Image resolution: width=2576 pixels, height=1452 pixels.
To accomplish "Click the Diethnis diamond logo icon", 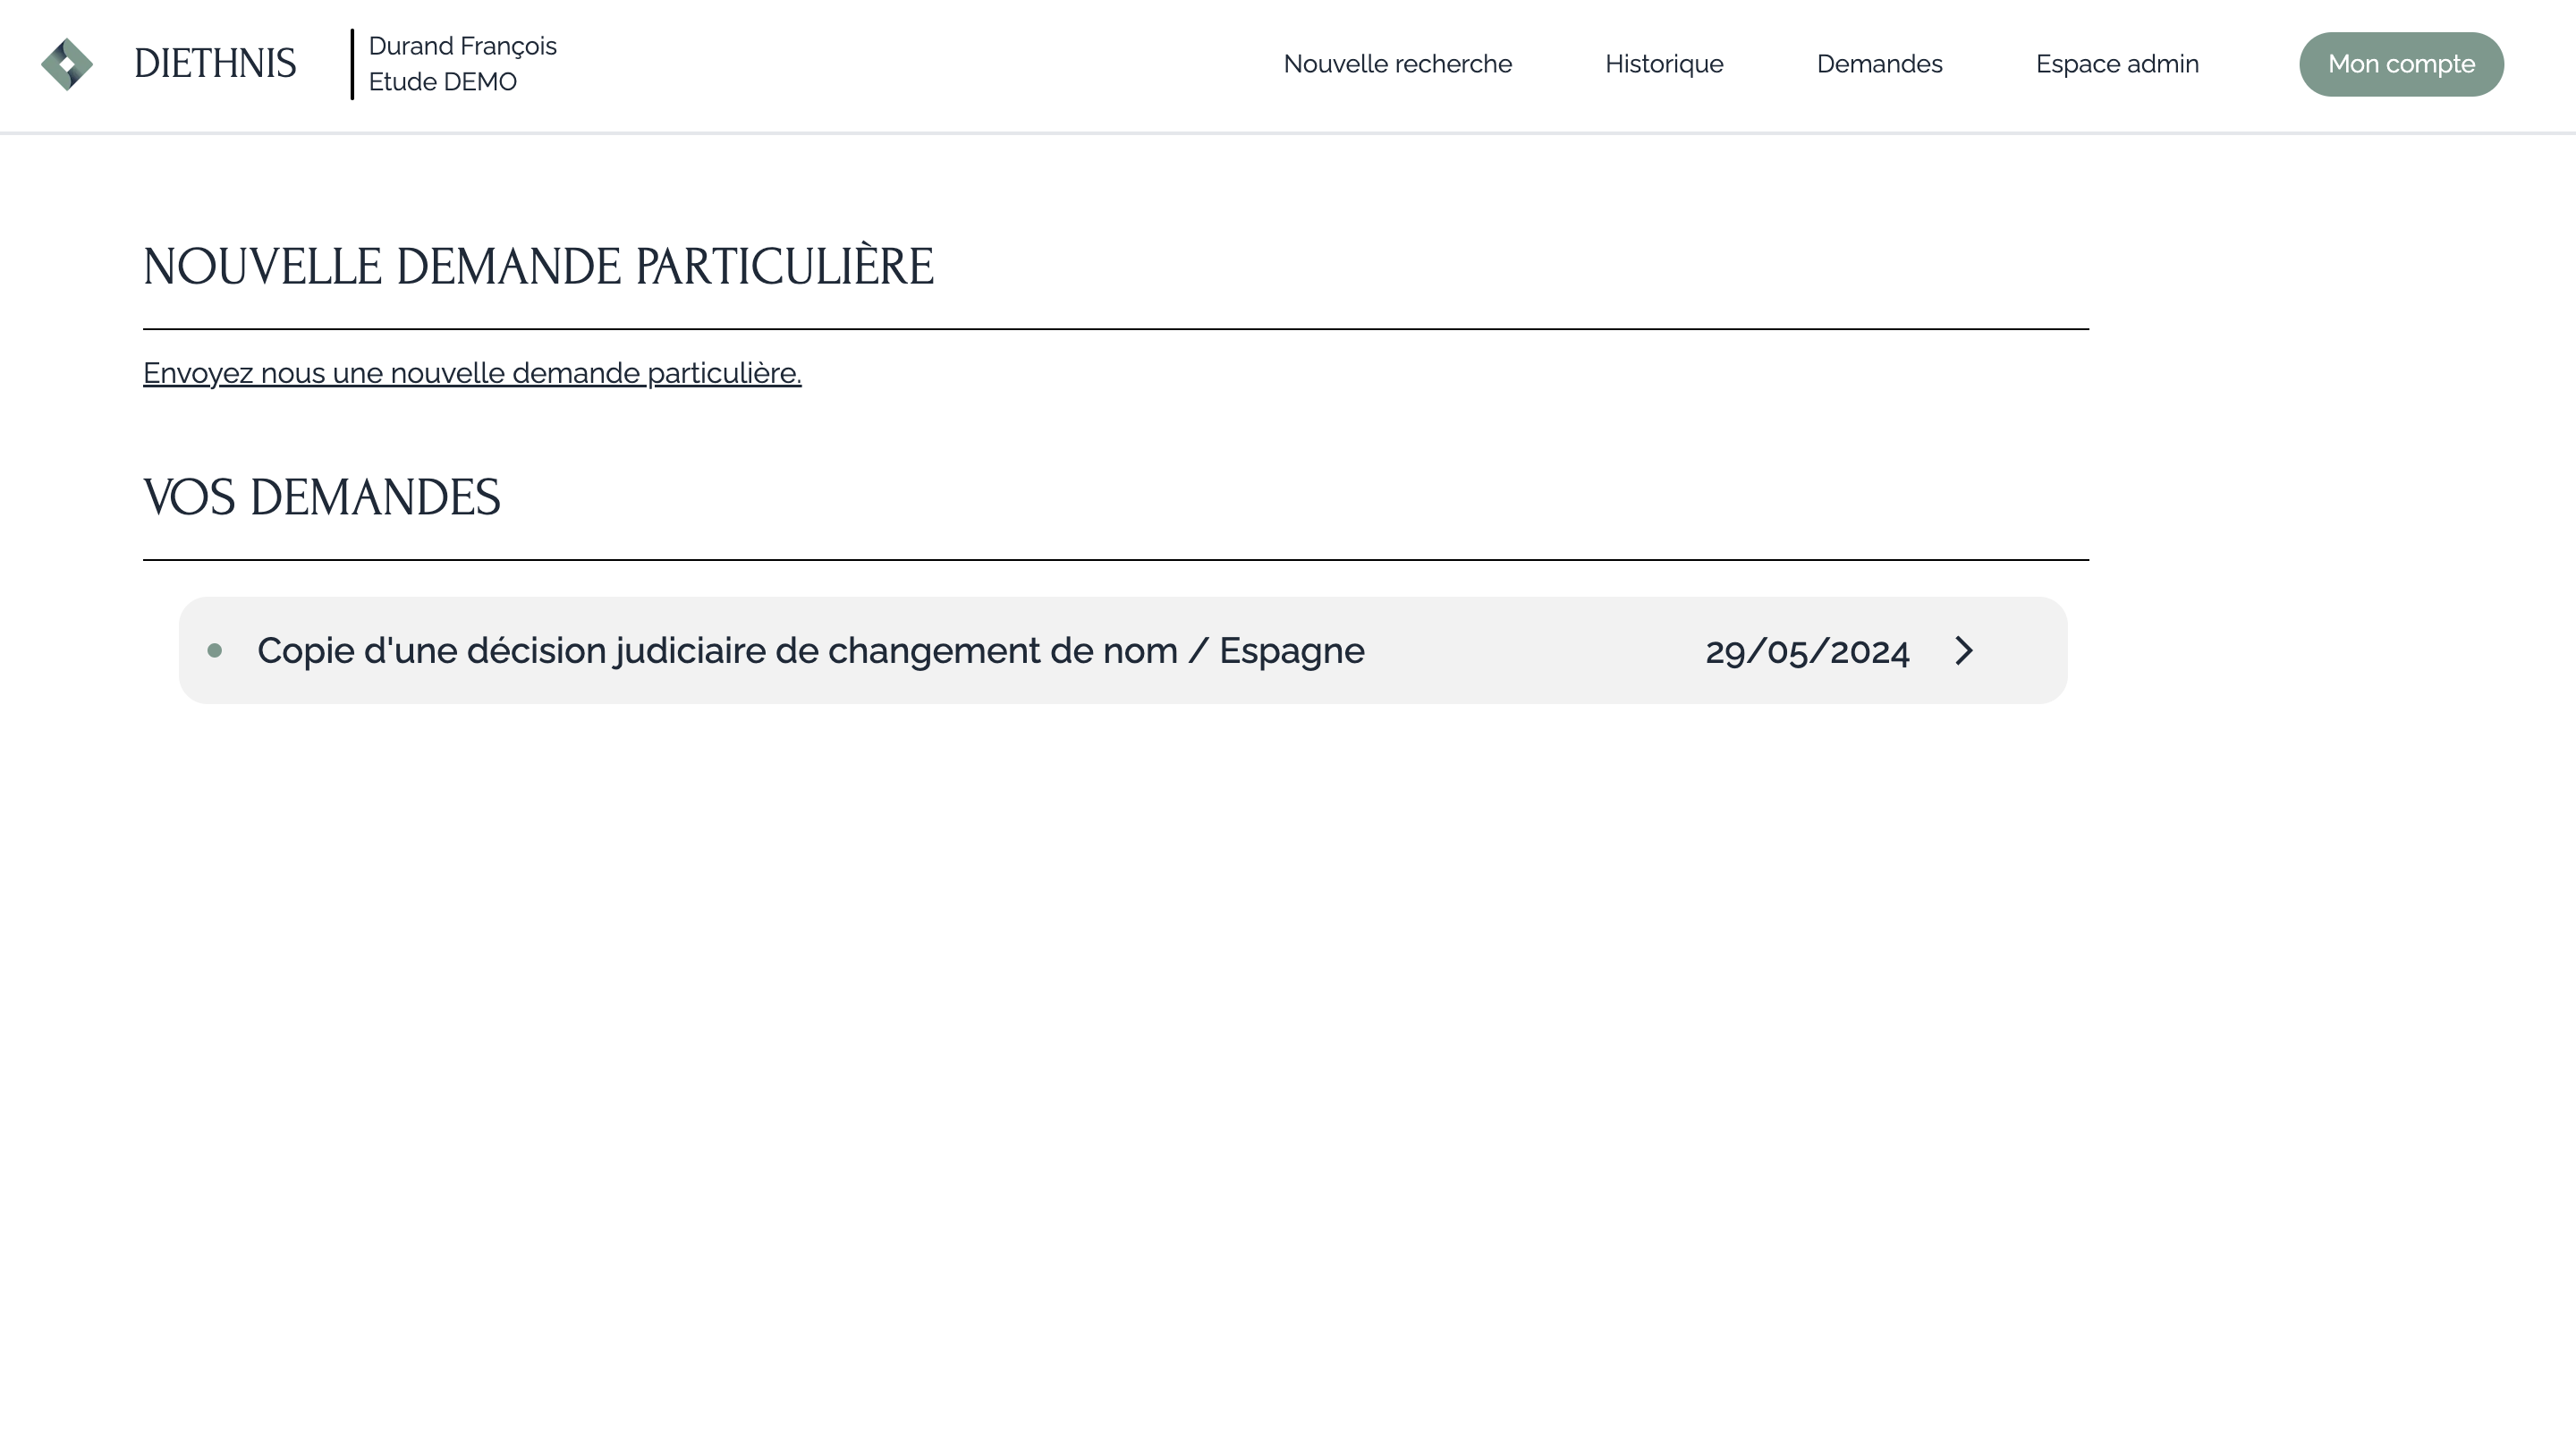I will click(x=67, y=64).
